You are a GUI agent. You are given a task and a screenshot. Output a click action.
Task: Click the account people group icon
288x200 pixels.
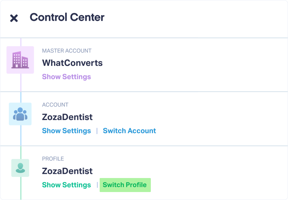[x=20, y=114]
